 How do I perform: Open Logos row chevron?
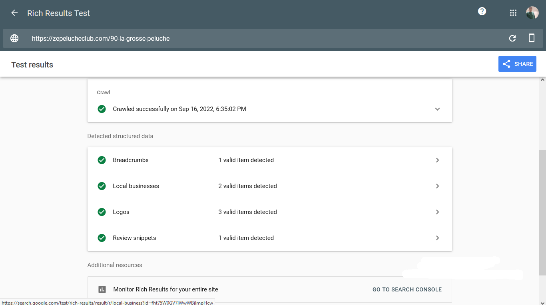click(437, 212)
